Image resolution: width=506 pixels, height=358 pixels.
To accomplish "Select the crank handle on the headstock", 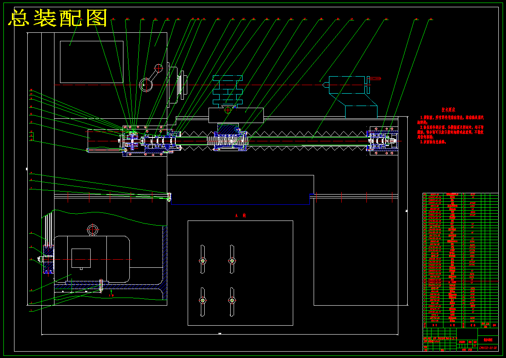I will coord(151,78).
